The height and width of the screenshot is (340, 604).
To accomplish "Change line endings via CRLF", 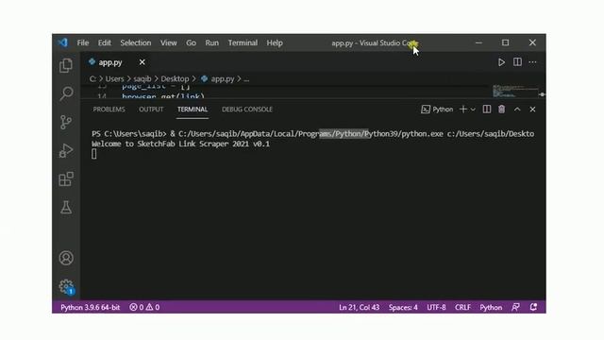I will 462,307.
